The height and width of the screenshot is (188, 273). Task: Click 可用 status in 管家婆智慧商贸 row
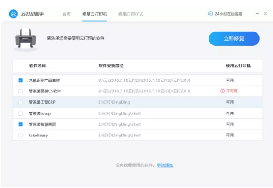(230, 124)
